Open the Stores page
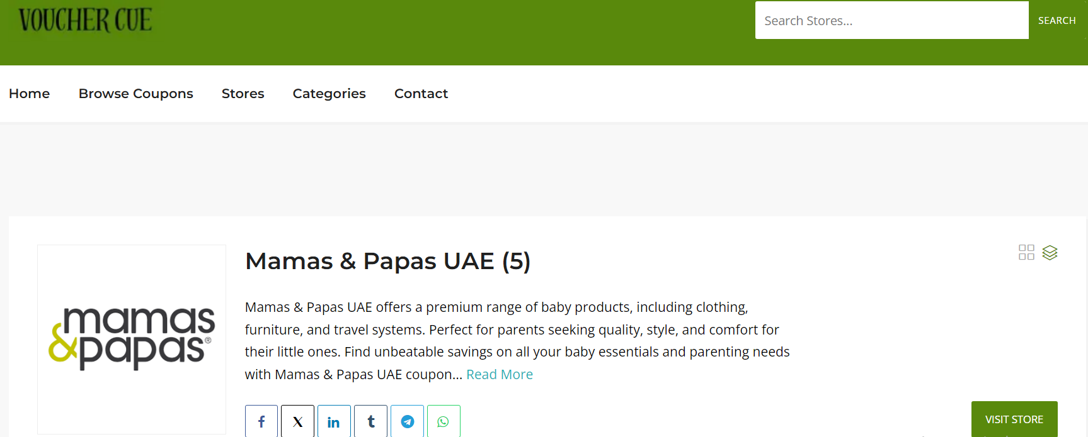 click(243, 93)
